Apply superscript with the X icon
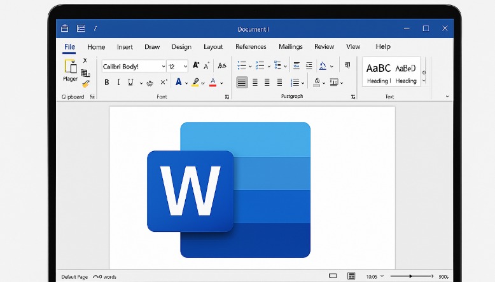The height and width of the screenshot is (282, 495). [164, 82]
